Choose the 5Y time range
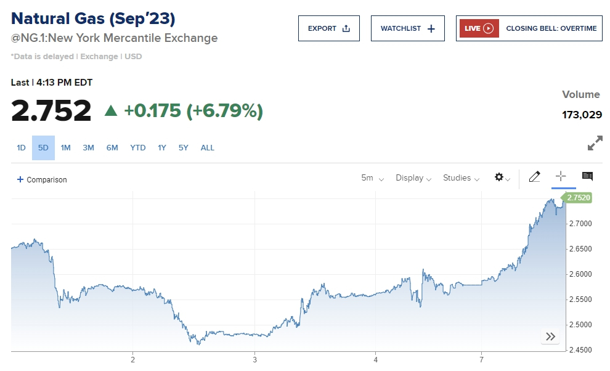The height and width of the screenshot is (371, 610). [184, 148]
